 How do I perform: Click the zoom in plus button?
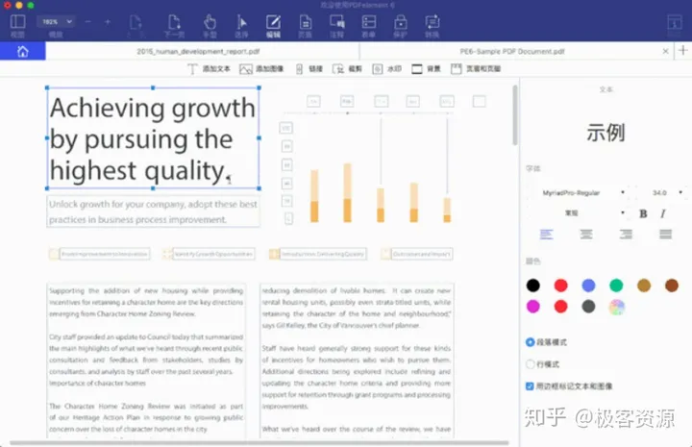(108, 21)
